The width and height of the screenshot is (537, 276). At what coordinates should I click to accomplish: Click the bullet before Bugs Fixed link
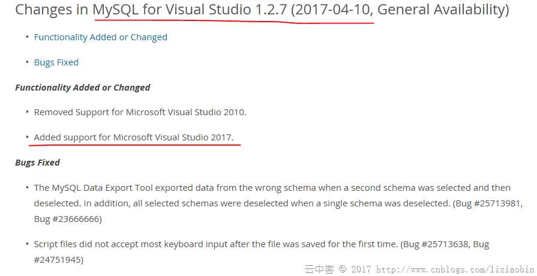click(x=27, y=62)
